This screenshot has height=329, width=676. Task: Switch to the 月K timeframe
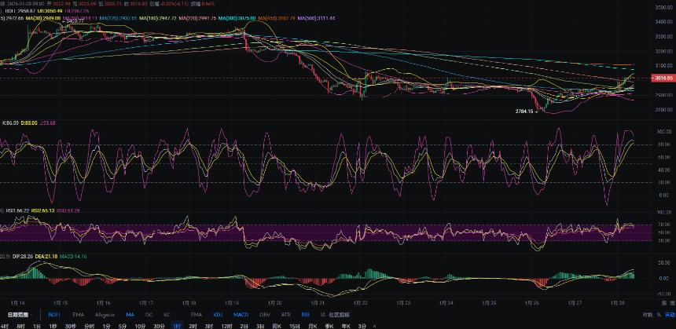[x=313, y=326]
